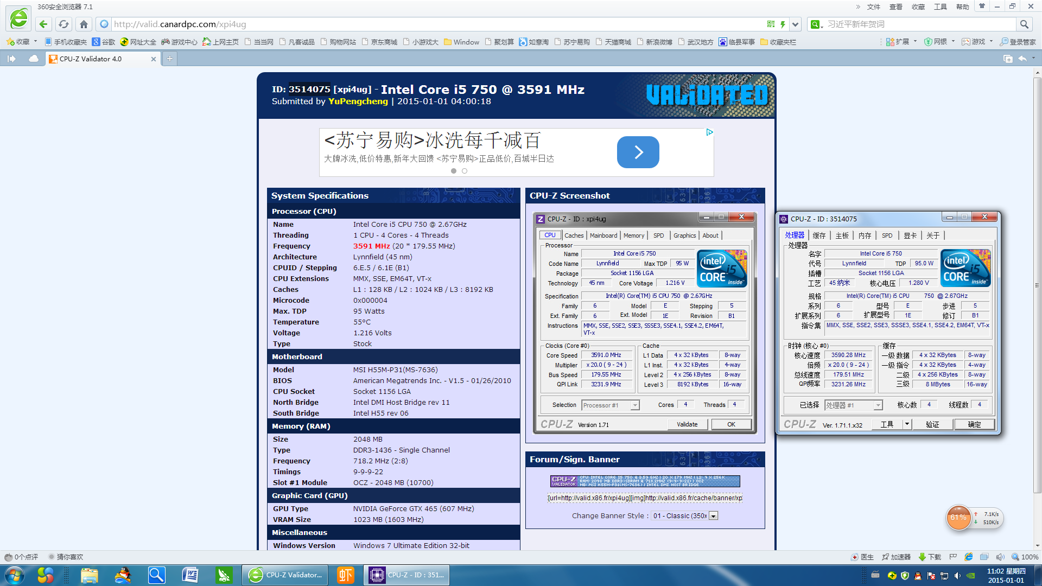Image resolution: width=1042 pixels, height=586 pixels.
Task: Click the URL address field
Action: pyautogui.click(x=434, y=24)
